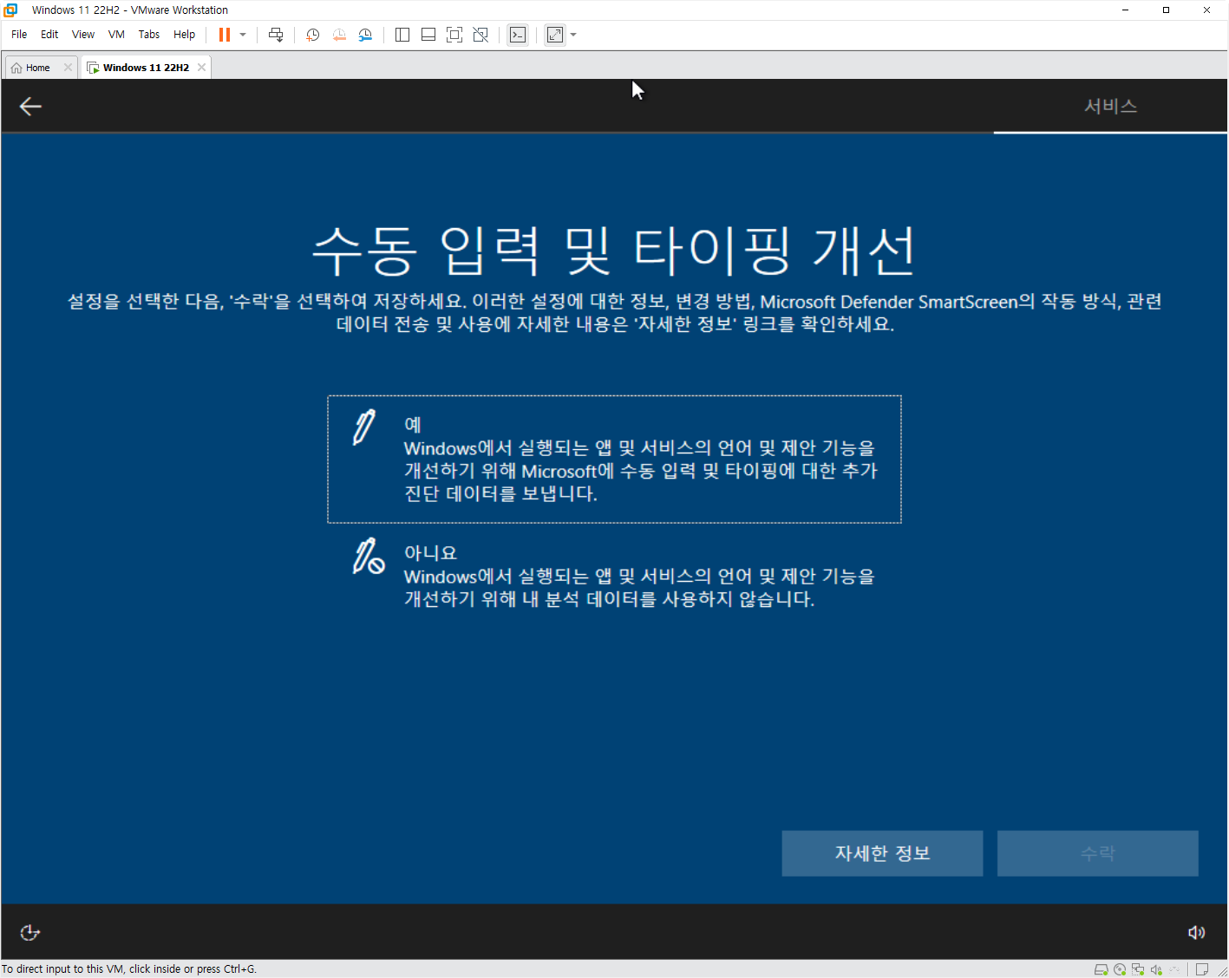
Task: Minimize the VMware Workstation window
Action: (1126, 10)
